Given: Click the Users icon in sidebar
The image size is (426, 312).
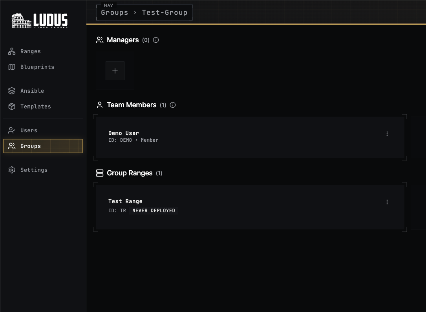Looking at the screenshot, I should tap(12, 130).
